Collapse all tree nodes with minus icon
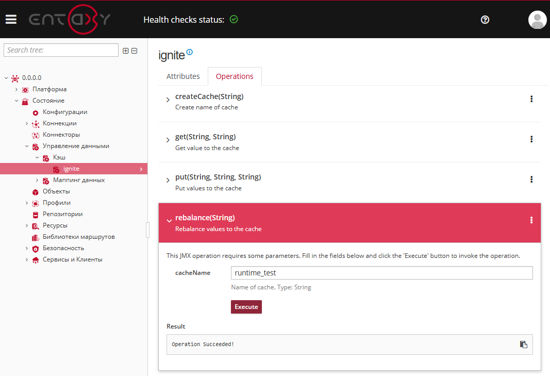The image size is (550, 376). [x=135, y=51]
